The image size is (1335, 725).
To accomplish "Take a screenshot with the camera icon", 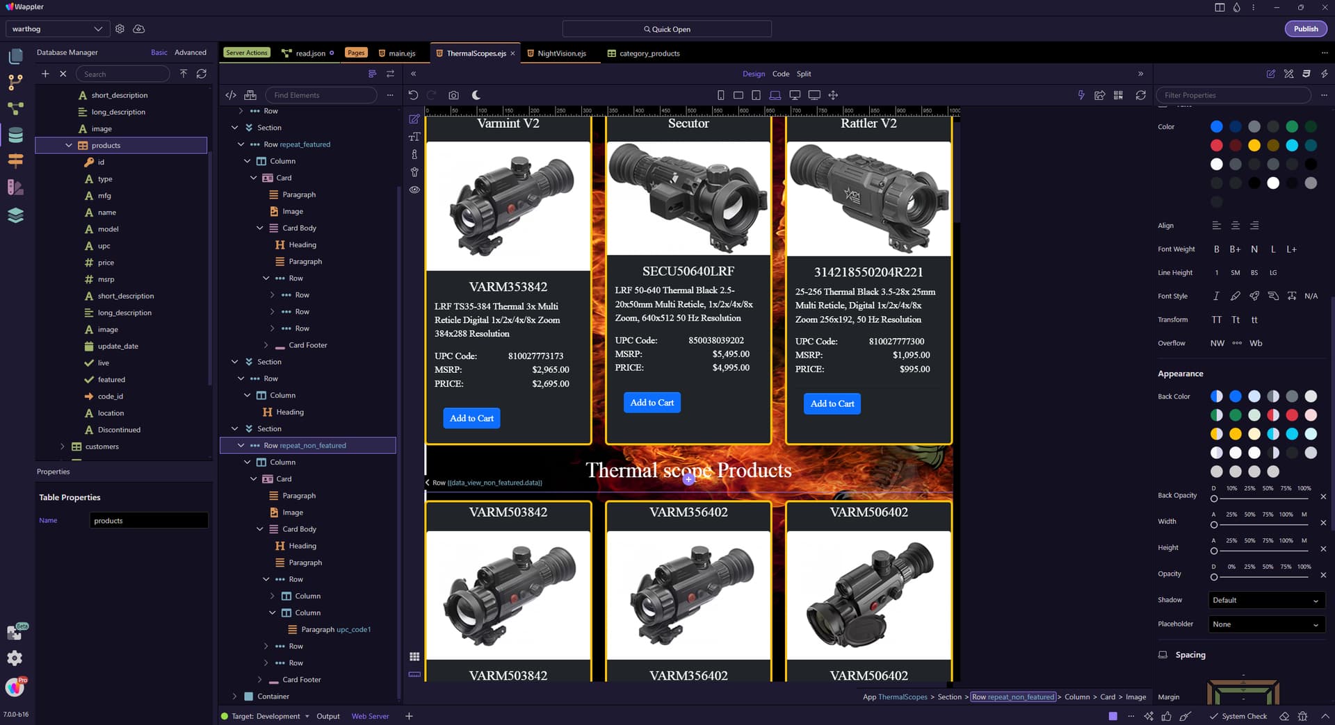I will [x=453, y=95].
